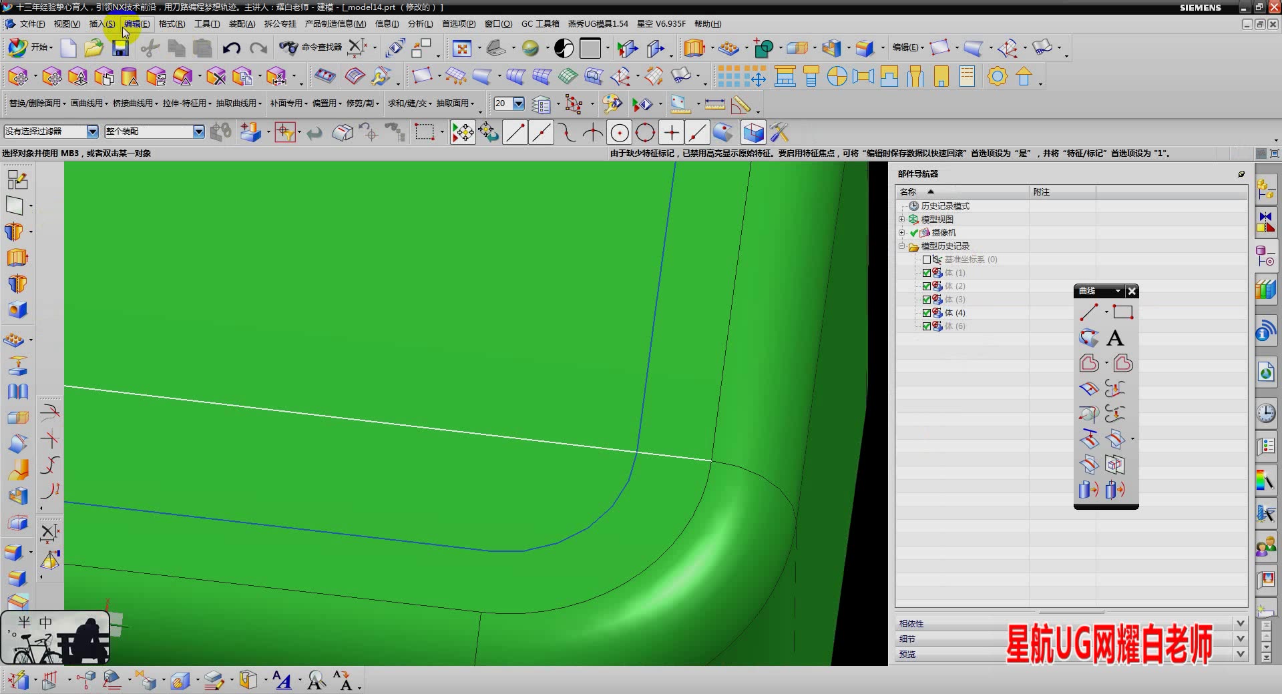
Task: Open the Command Finder binoculars icon
Action: pos(288,47)
